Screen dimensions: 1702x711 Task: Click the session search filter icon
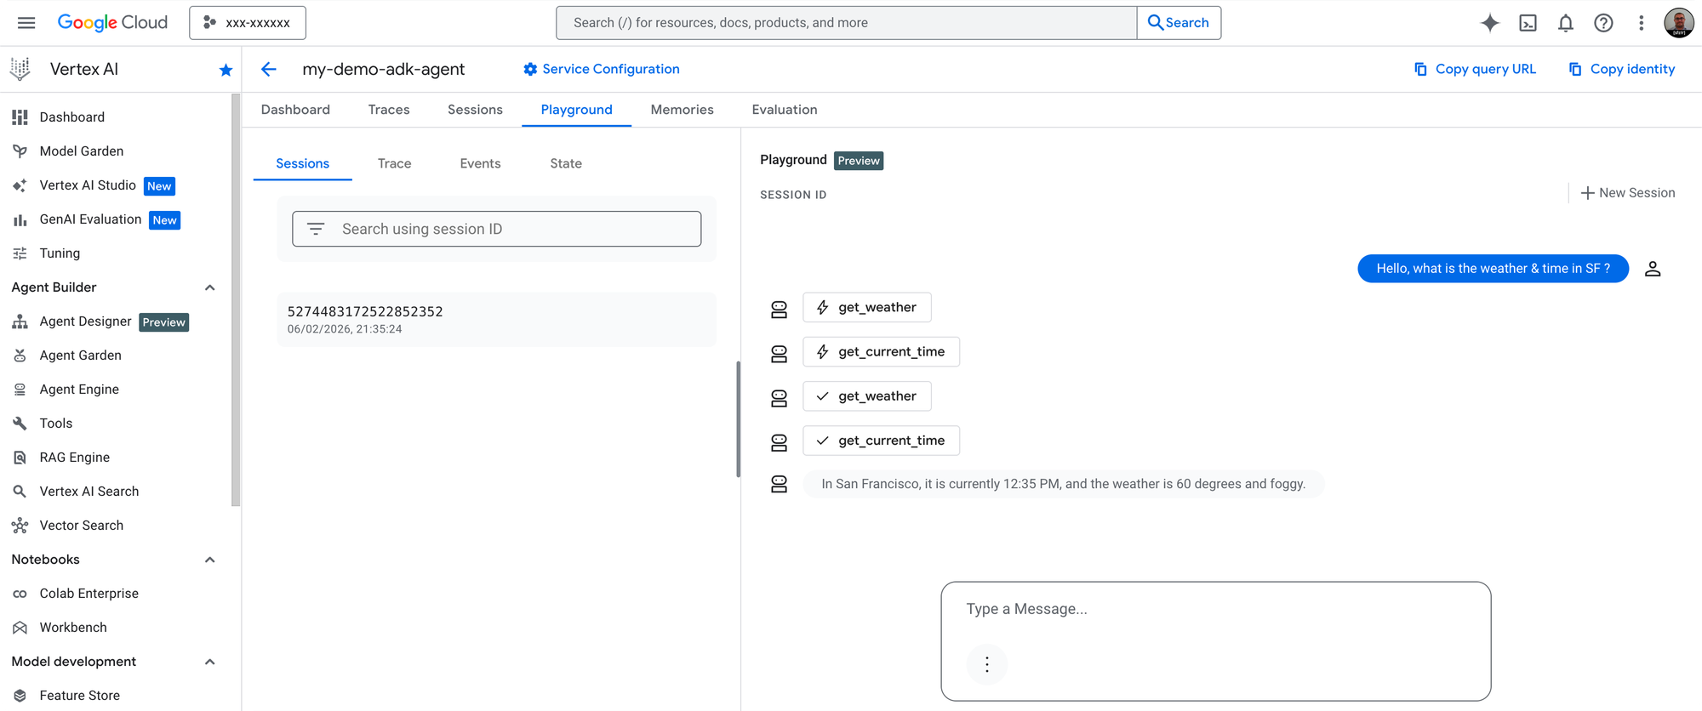click(x=316, y=229)
